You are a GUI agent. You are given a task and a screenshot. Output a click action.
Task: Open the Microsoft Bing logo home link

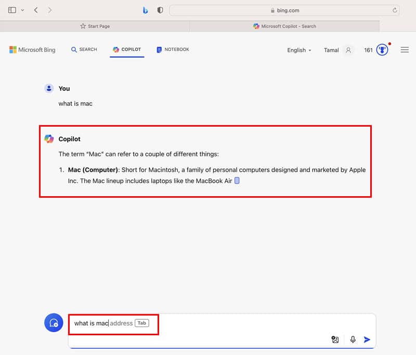(x=32, y=50)
